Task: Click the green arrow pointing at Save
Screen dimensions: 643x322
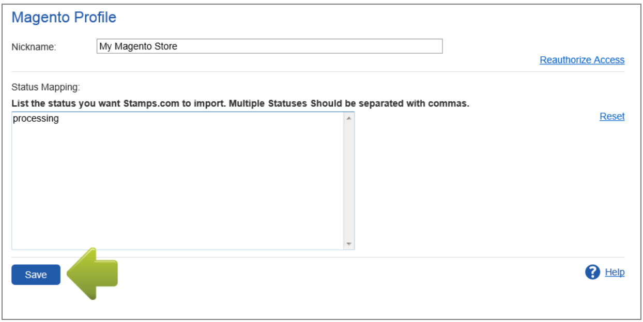Action: coord(92,273)
